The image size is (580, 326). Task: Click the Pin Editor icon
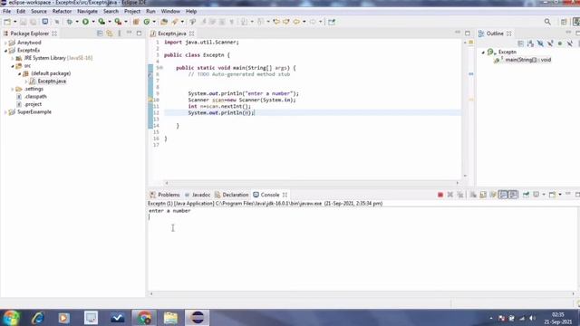coord(332,22)
